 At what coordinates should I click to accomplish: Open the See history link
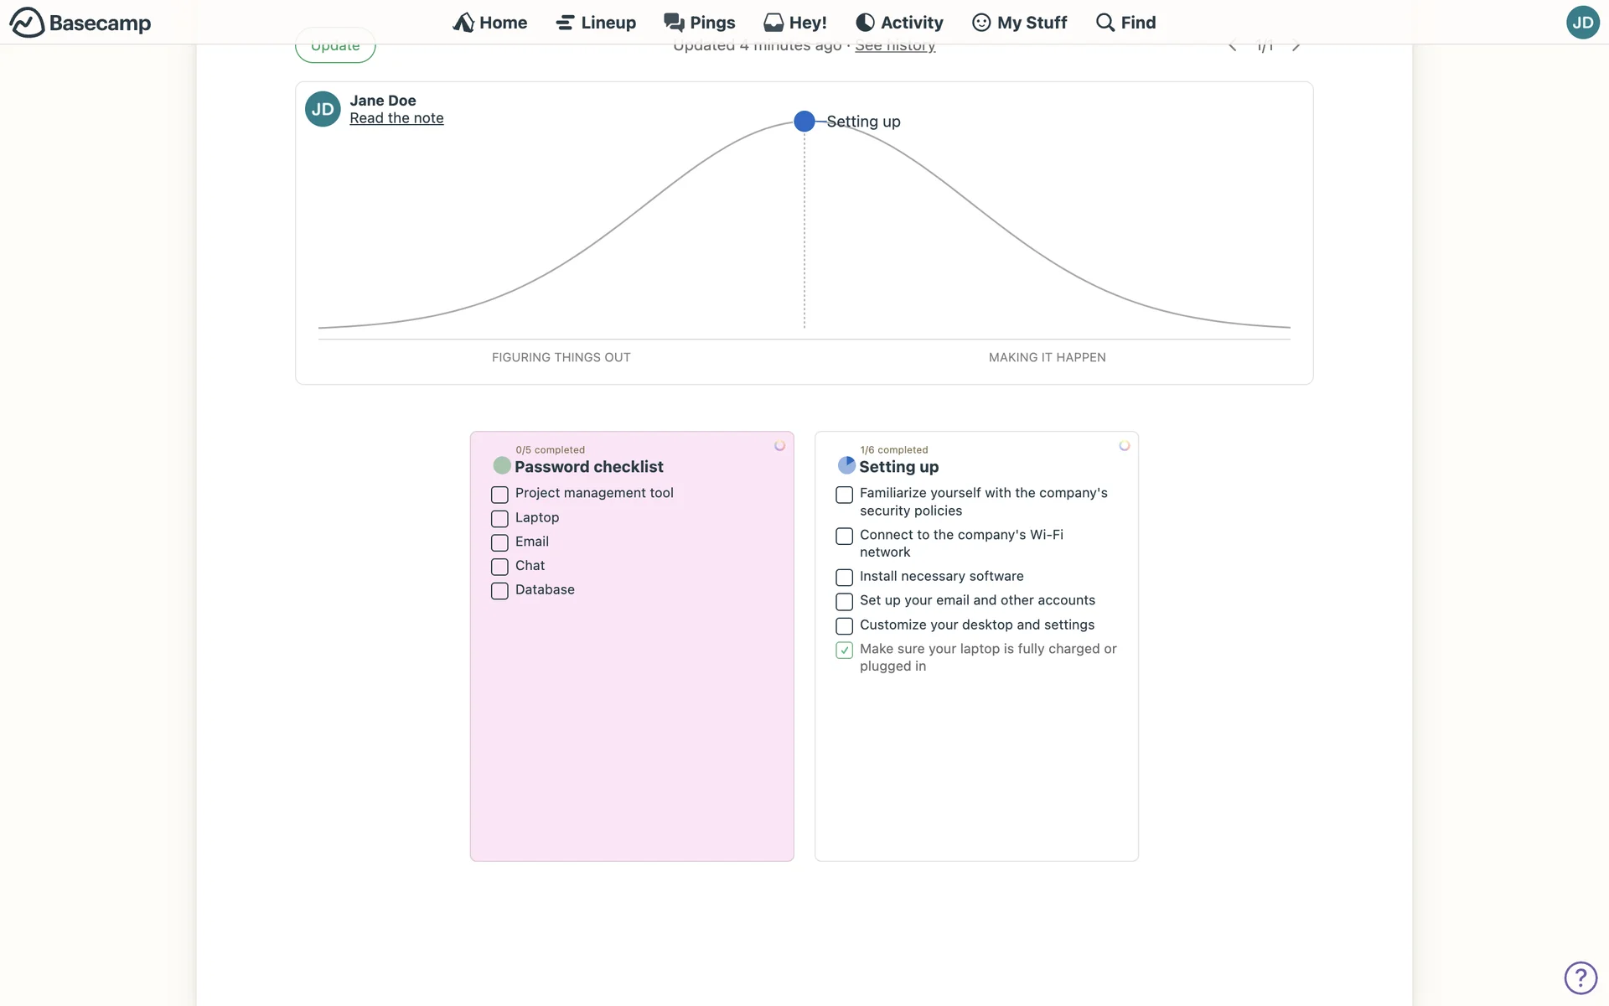point(894,47)
